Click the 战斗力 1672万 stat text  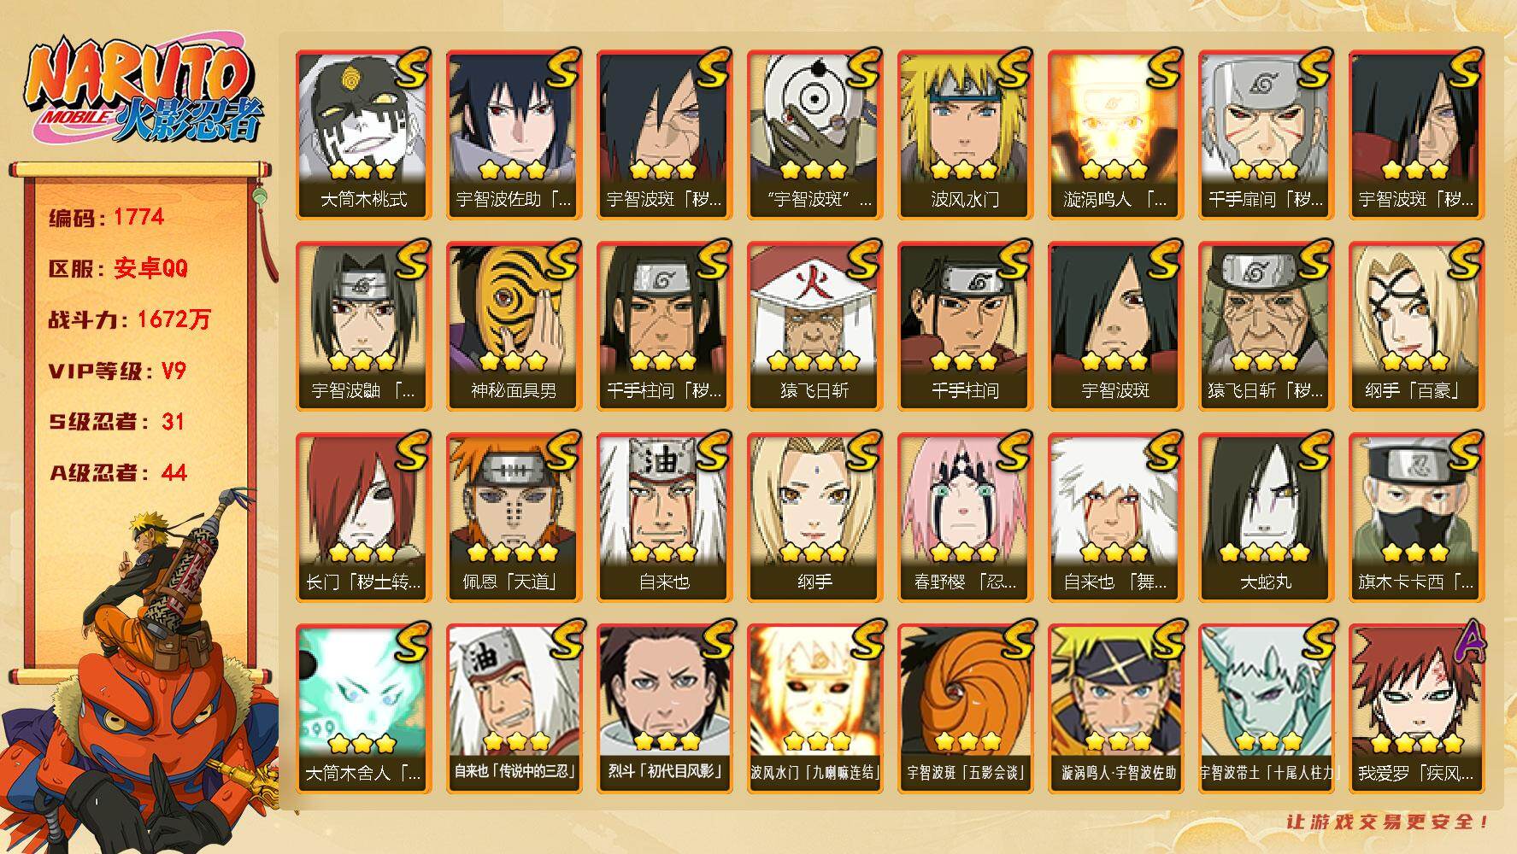129,319
